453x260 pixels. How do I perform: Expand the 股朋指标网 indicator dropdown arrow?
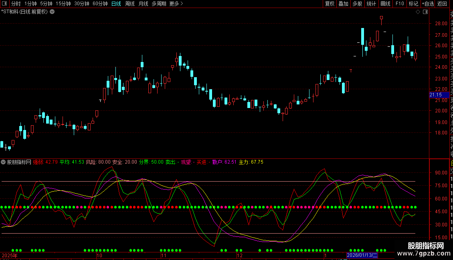[4, 162]
